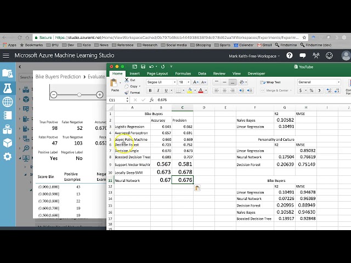This screenshot has width=351, height=263.
Task: Click Increase Decimal icon in Excel
Action: [329, 90]
